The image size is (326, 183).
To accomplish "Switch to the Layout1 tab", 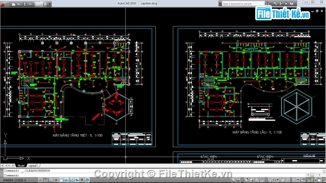I will coord(33,165).
